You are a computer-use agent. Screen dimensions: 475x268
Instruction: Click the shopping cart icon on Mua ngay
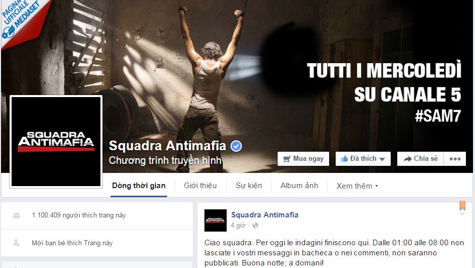(x=287, y=159)
